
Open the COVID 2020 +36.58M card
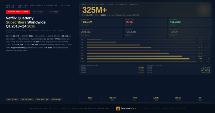click(x=146, y=33)
